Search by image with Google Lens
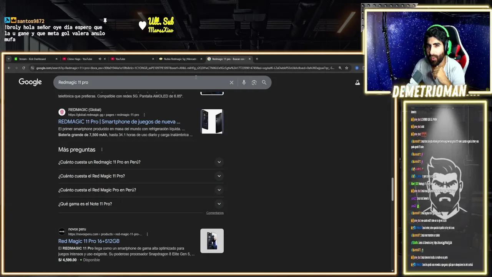Viewport: 492px width, 277px height. [254, 82]
